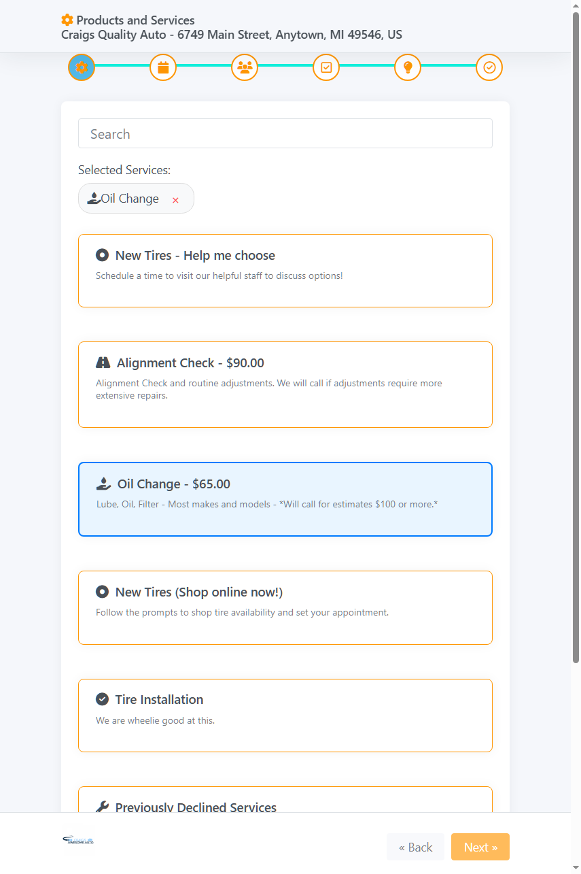Viewport: 581px width, 874px height.
Task: Go to the calendar step icon
Action: pos(163,67)
